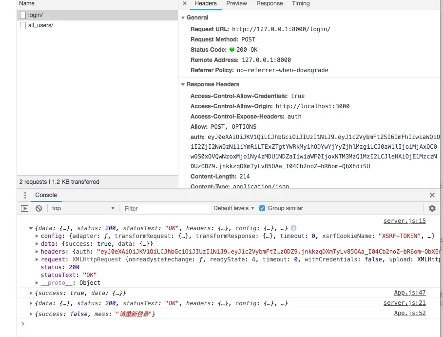Switch to the Response tab
Image resolution: width=443 pixels, height=337 pixels.
pyautogui.click(x=270, y=4)
